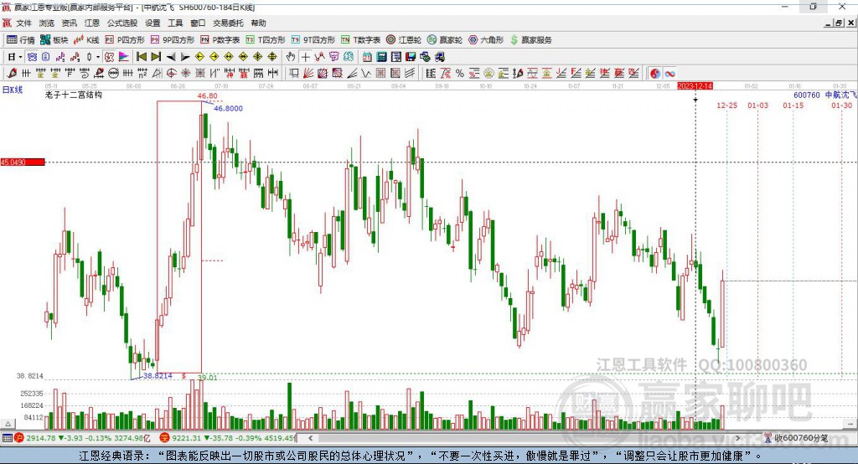Click the 01-15 date projection label
Viewport: 858px width, 464px height.
point(793,105)
